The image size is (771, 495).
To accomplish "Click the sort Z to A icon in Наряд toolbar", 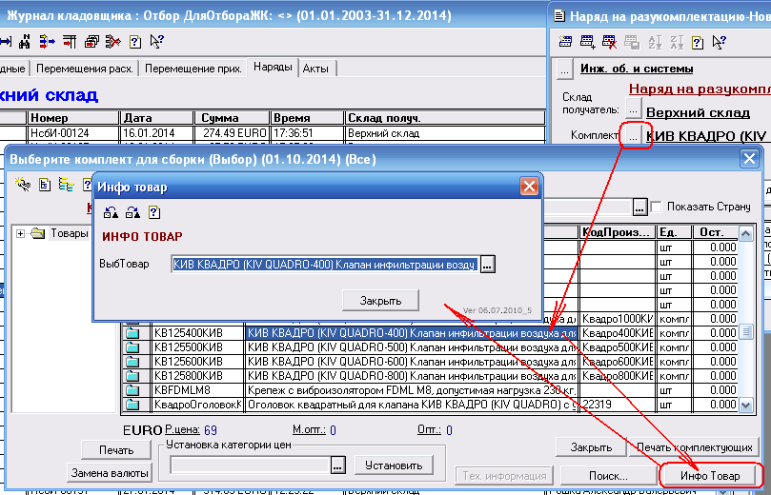I will 677,42.
